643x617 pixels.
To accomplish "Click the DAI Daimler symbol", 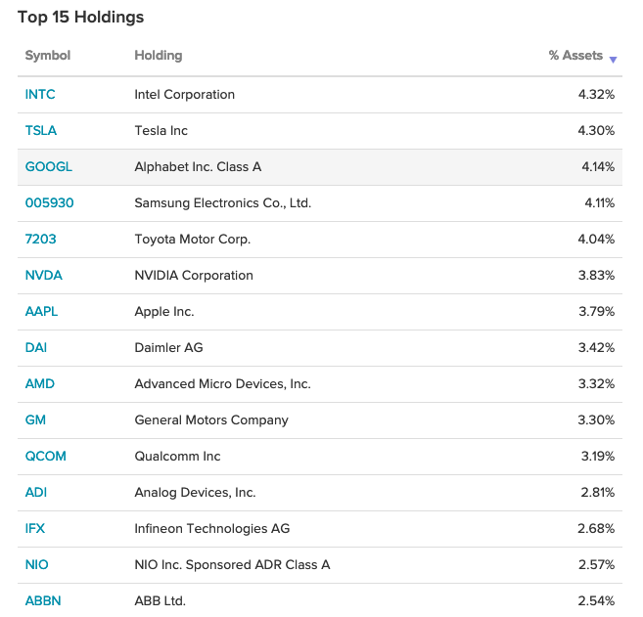I will pos(35,348).
